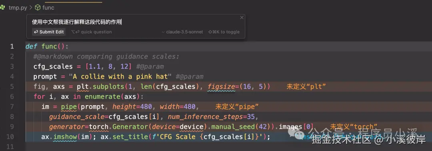
Task: Click line number 1 in the gutter
Action: click(12, 46)
